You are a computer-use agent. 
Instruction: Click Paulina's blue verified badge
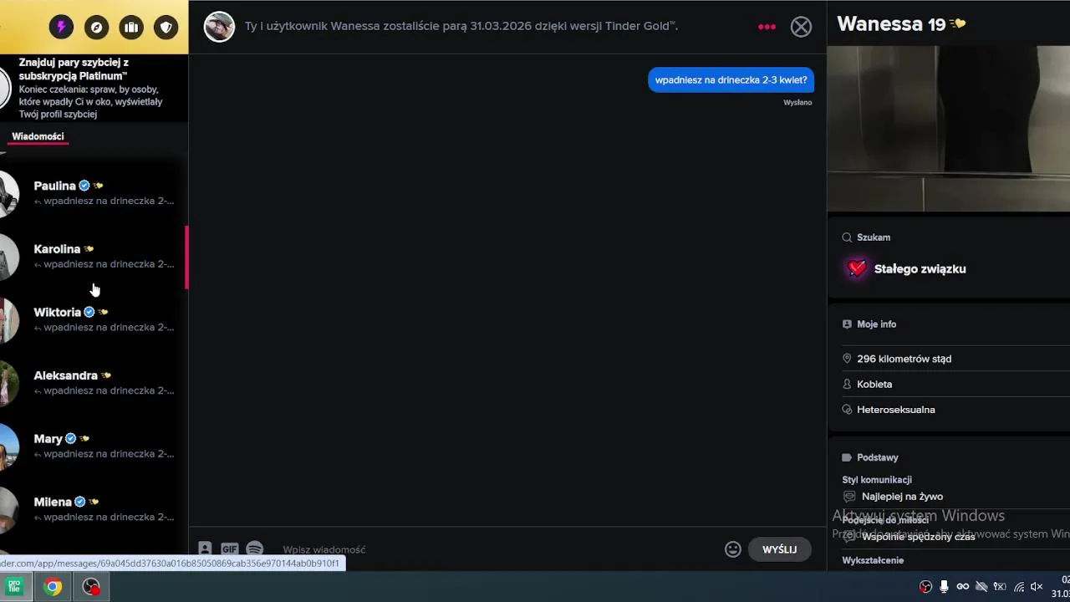tap(84, 186)
